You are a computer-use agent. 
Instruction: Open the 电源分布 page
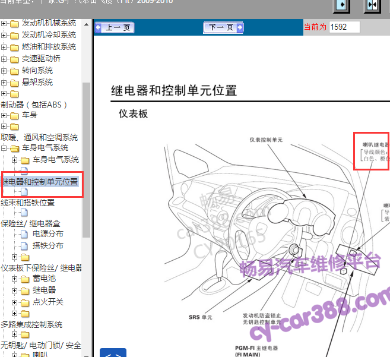[x=48, y=234]
